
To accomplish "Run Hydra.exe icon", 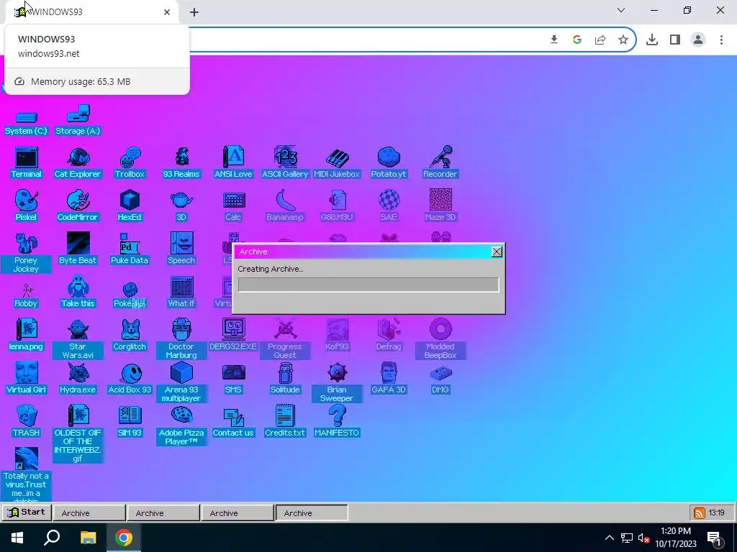I will tap(78, 378).
